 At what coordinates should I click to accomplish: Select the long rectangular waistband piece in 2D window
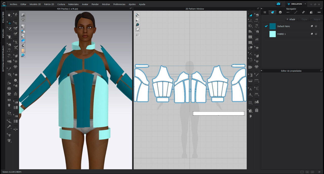[x=218, y=113]
